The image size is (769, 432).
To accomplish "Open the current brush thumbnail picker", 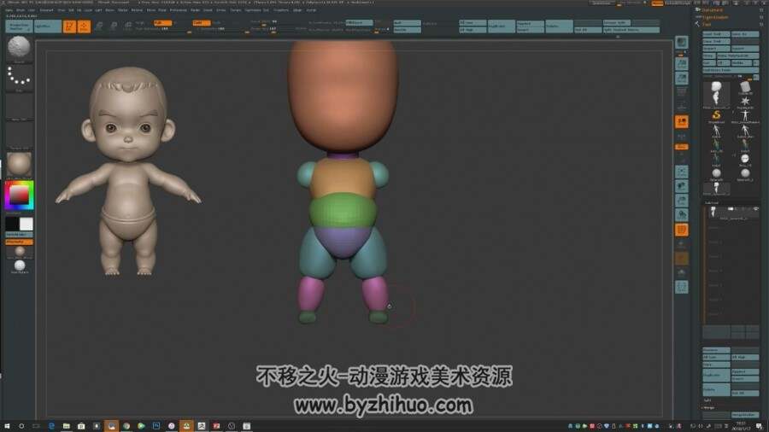I will coord(19,48).
